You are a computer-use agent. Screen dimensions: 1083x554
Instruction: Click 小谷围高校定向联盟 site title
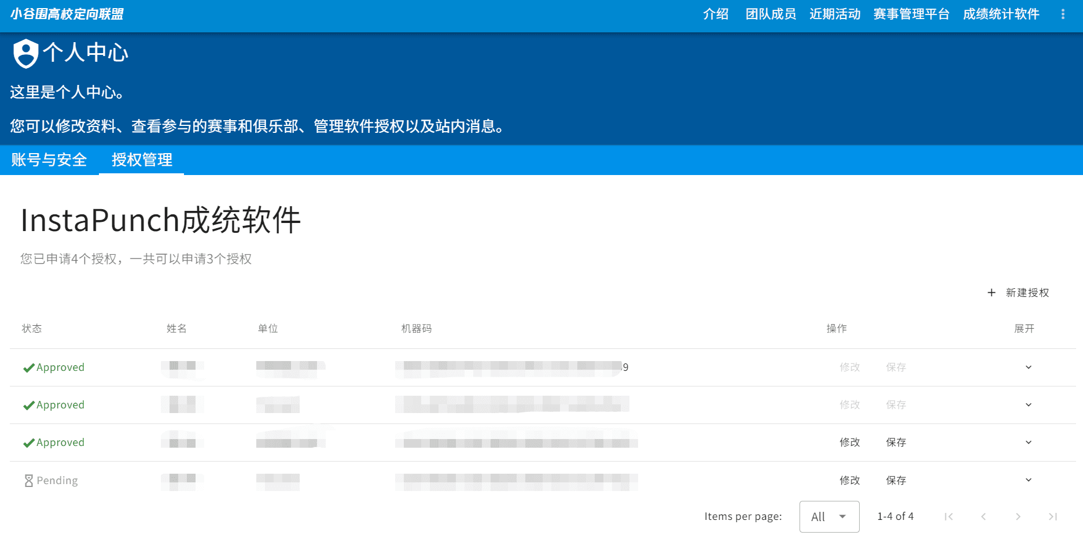point(67,14)
